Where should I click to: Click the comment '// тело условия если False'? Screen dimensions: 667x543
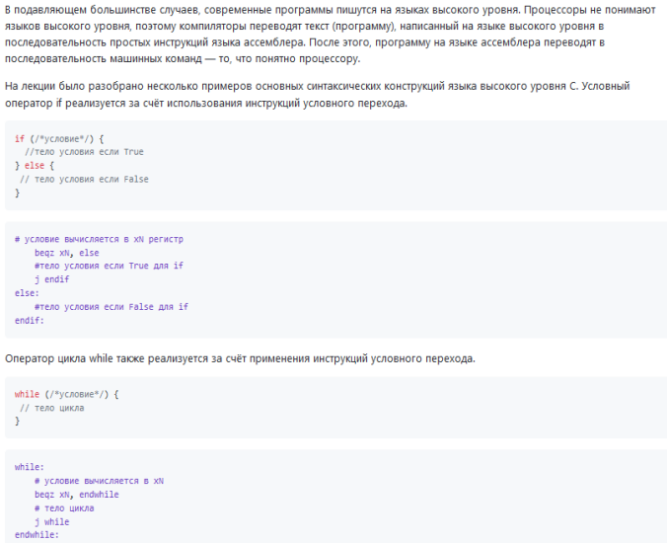[84, 179]
